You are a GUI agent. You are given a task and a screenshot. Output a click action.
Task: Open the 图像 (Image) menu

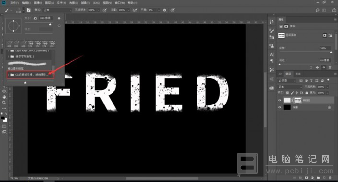(38, 3)
